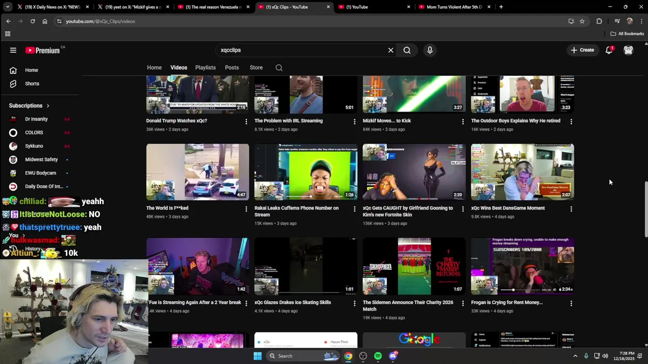The width and height of the screenshot is (648, 364).
Task: Open the Store tab
Action: point(256,68)
